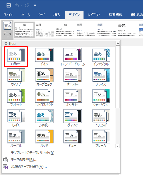This screenshot has width=143, height=175.
Task: Apply the トリミング theme
Action: pyautogui.click(x=101, y=118)
